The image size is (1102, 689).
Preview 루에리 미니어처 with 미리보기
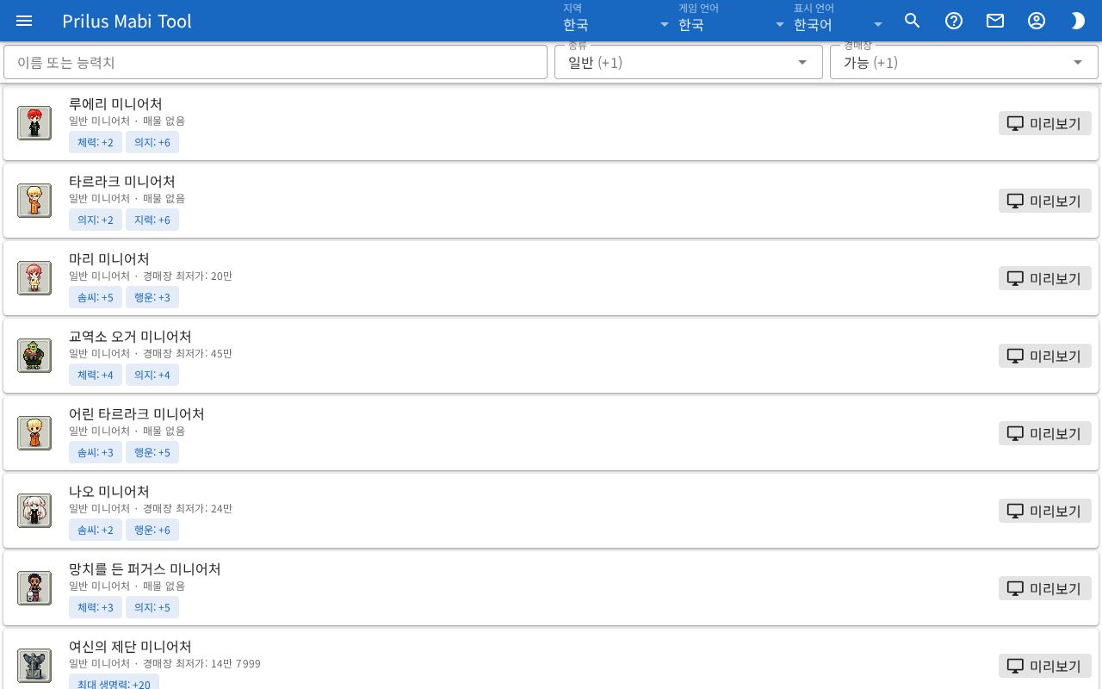pos(1045,123)
